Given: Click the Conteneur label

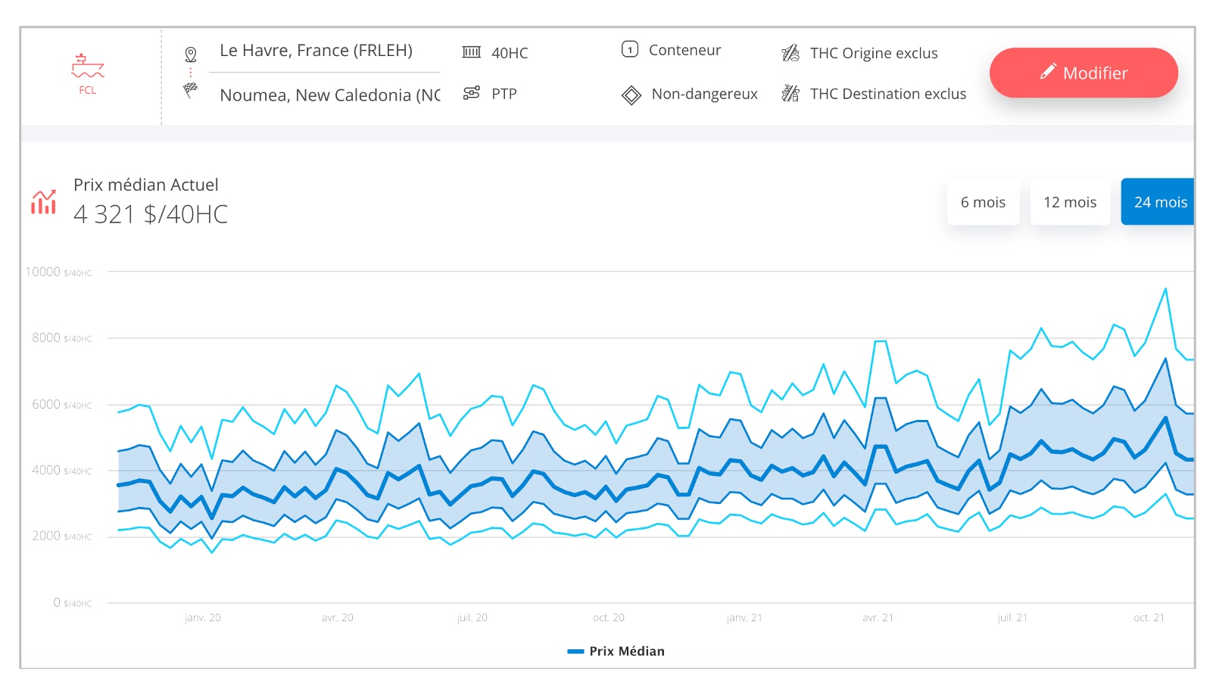Looking at the screenshot, I should (684, 50).
